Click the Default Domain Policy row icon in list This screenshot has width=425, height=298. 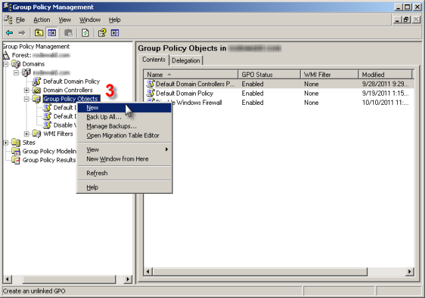[x=151, y=93]
